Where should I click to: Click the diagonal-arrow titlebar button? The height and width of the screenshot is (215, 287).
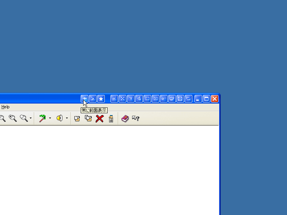tap(93, 99)
